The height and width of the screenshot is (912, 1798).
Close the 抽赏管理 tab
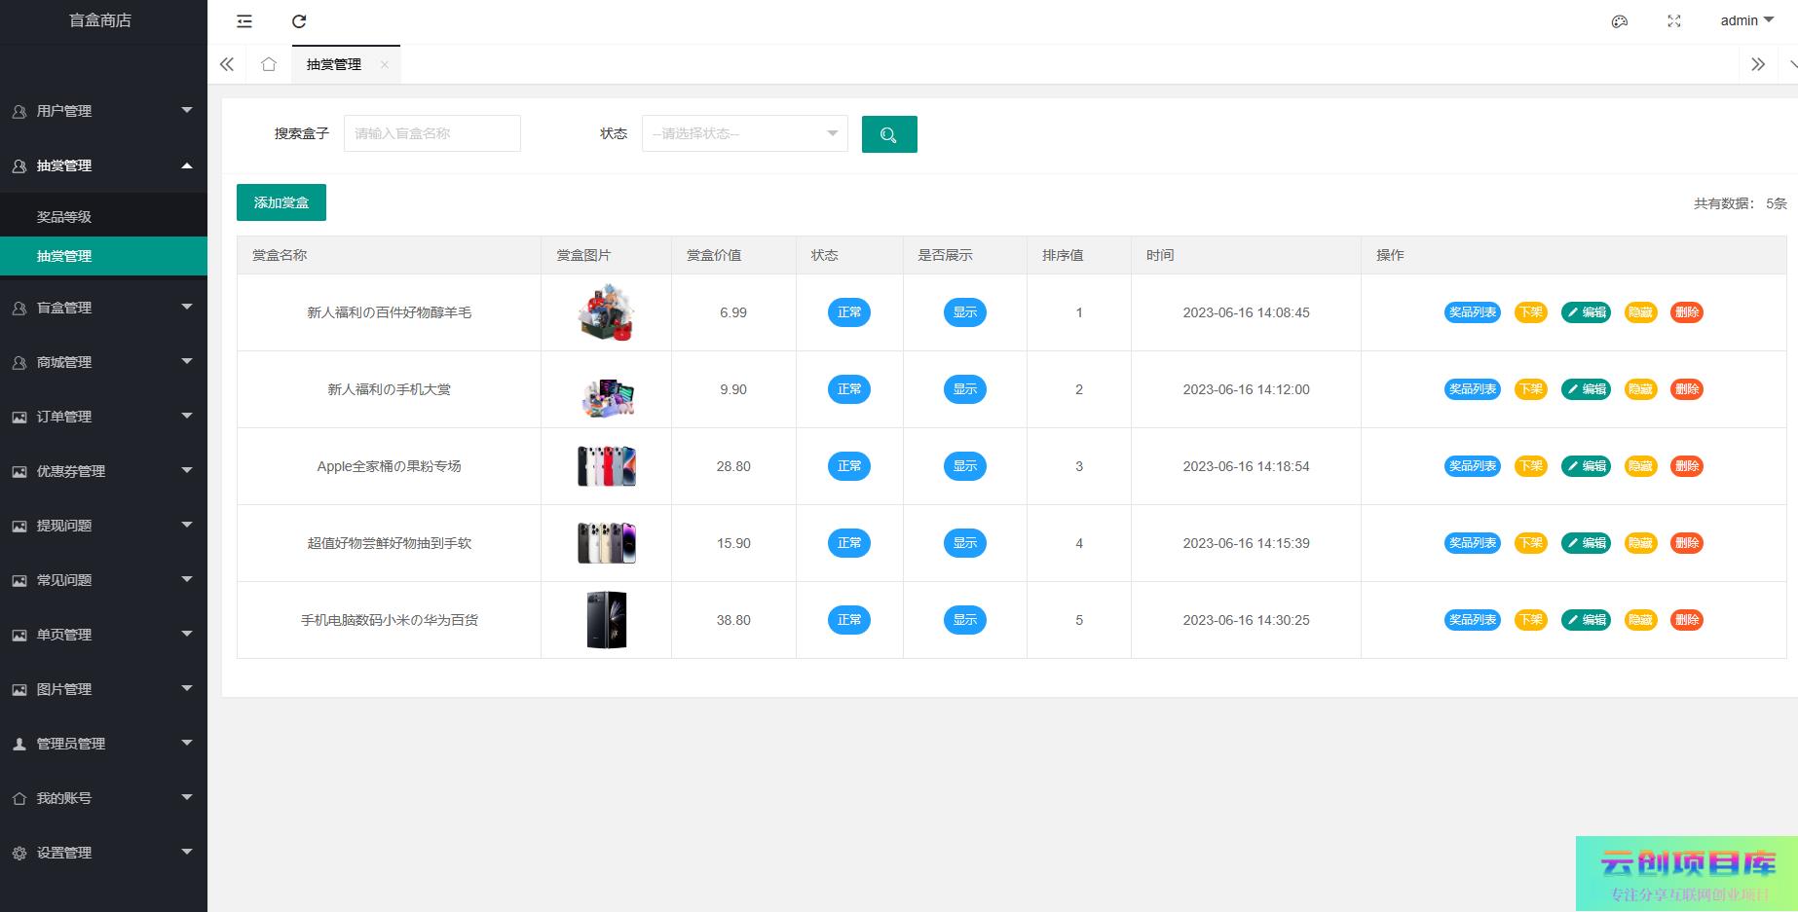[385, 64]
